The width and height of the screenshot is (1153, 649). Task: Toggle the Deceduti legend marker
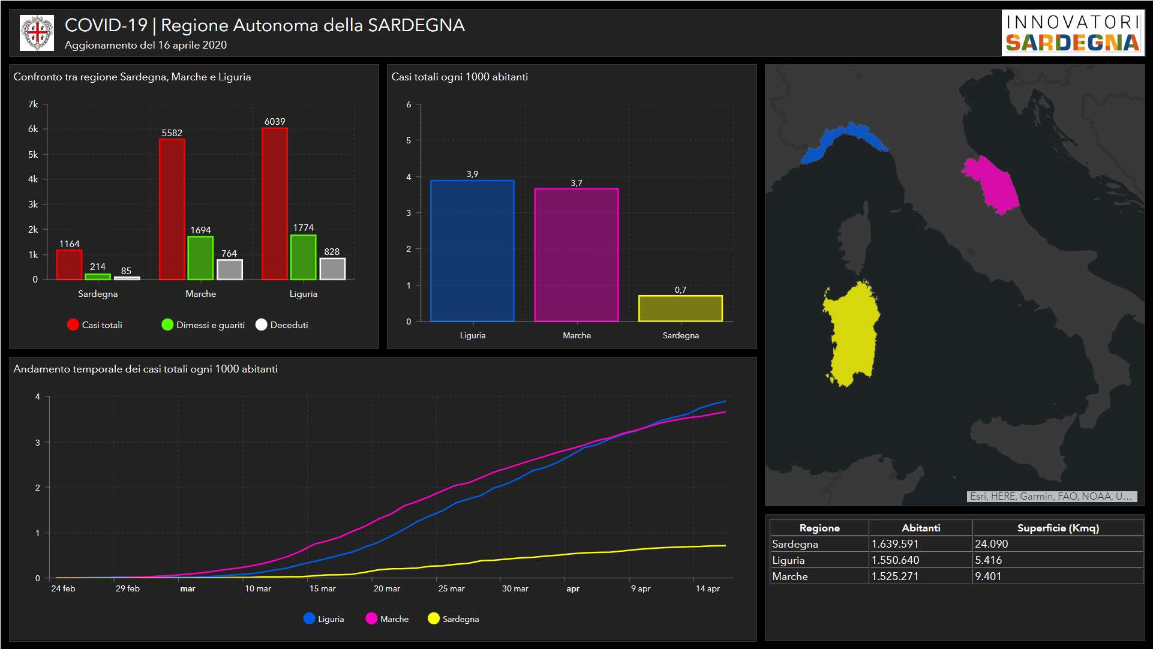coord(261,324)
